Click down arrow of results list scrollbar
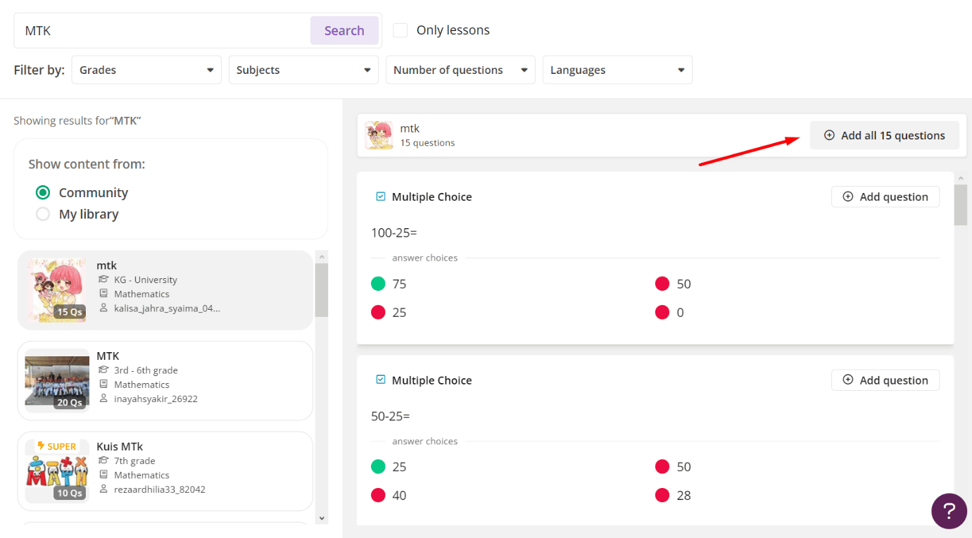The width and height of the screenshot is (972, 538). 322,518
